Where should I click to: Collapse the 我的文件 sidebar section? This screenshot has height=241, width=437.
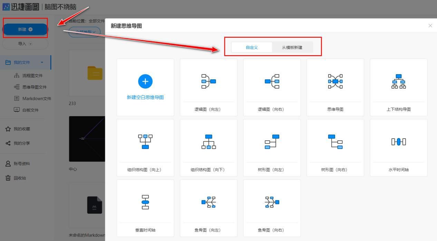click(x=42, y=62)
